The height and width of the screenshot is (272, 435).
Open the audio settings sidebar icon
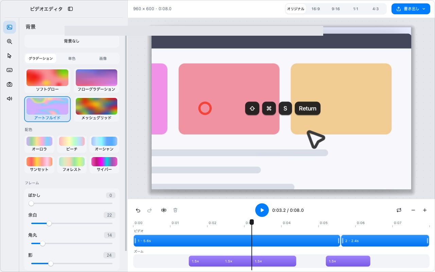[x=10, y=99]
